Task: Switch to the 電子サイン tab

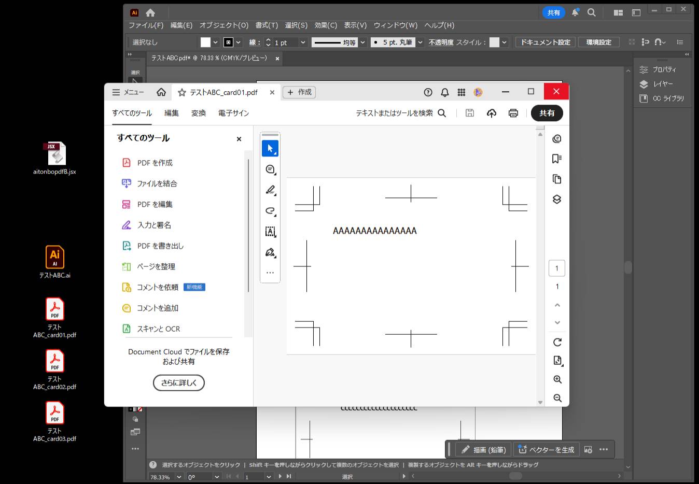Action: coord(233,113)
